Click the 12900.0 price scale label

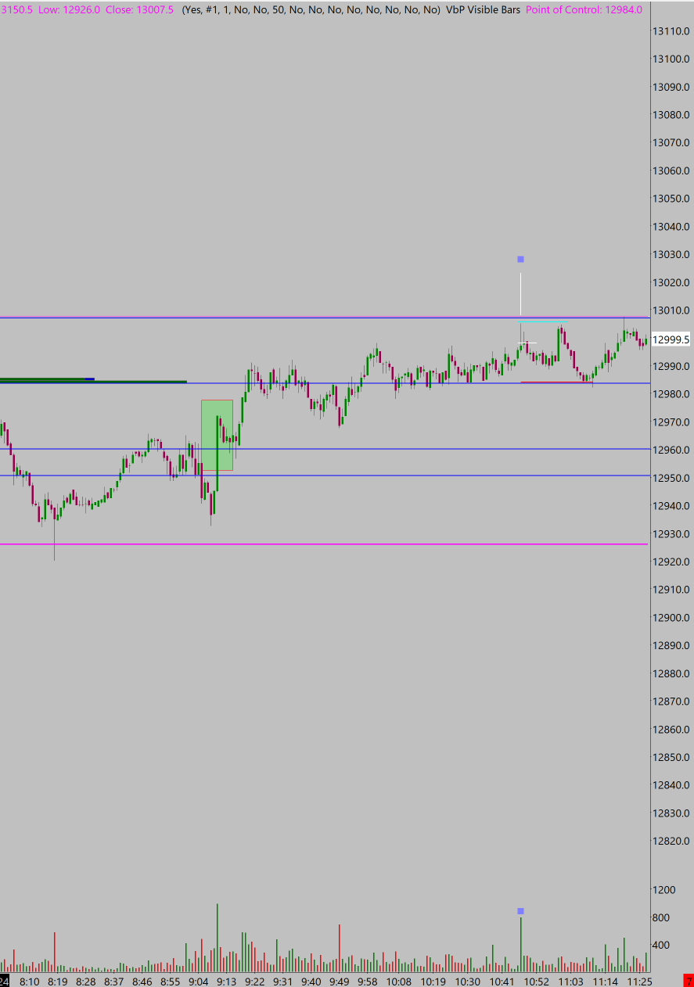tap(671, 617)
